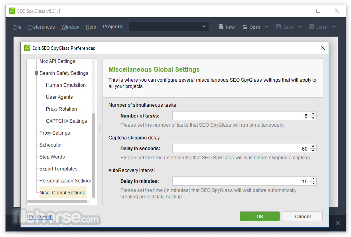
Task: Click the Open project folder icon
Action: [x=245, y=27]
